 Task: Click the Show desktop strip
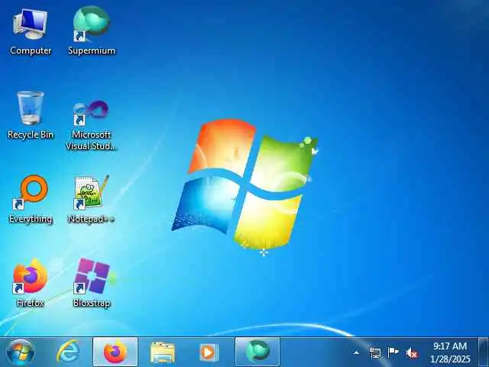pos(484,352)
